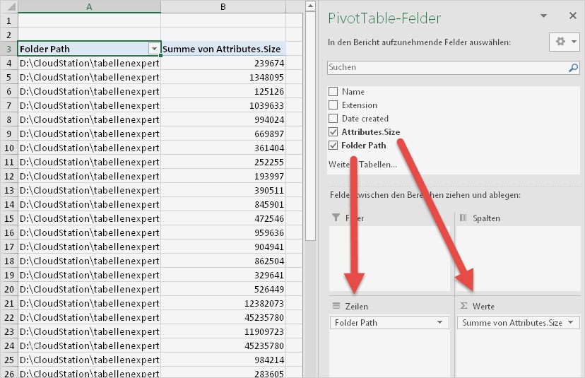Select cell with value 252255
585x378 pixels.
pyautogui.click(x=223, y=162)
